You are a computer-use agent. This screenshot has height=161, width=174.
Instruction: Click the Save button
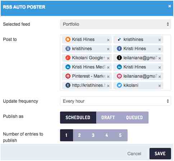pyautogui.click(x=160, y=153)
